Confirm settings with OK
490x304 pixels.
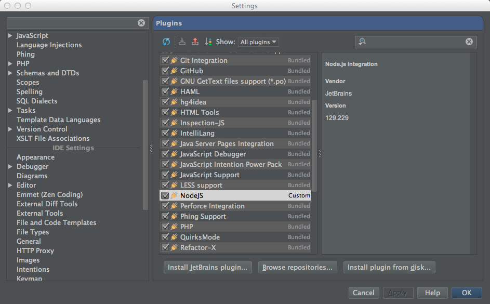pos(467,293)
